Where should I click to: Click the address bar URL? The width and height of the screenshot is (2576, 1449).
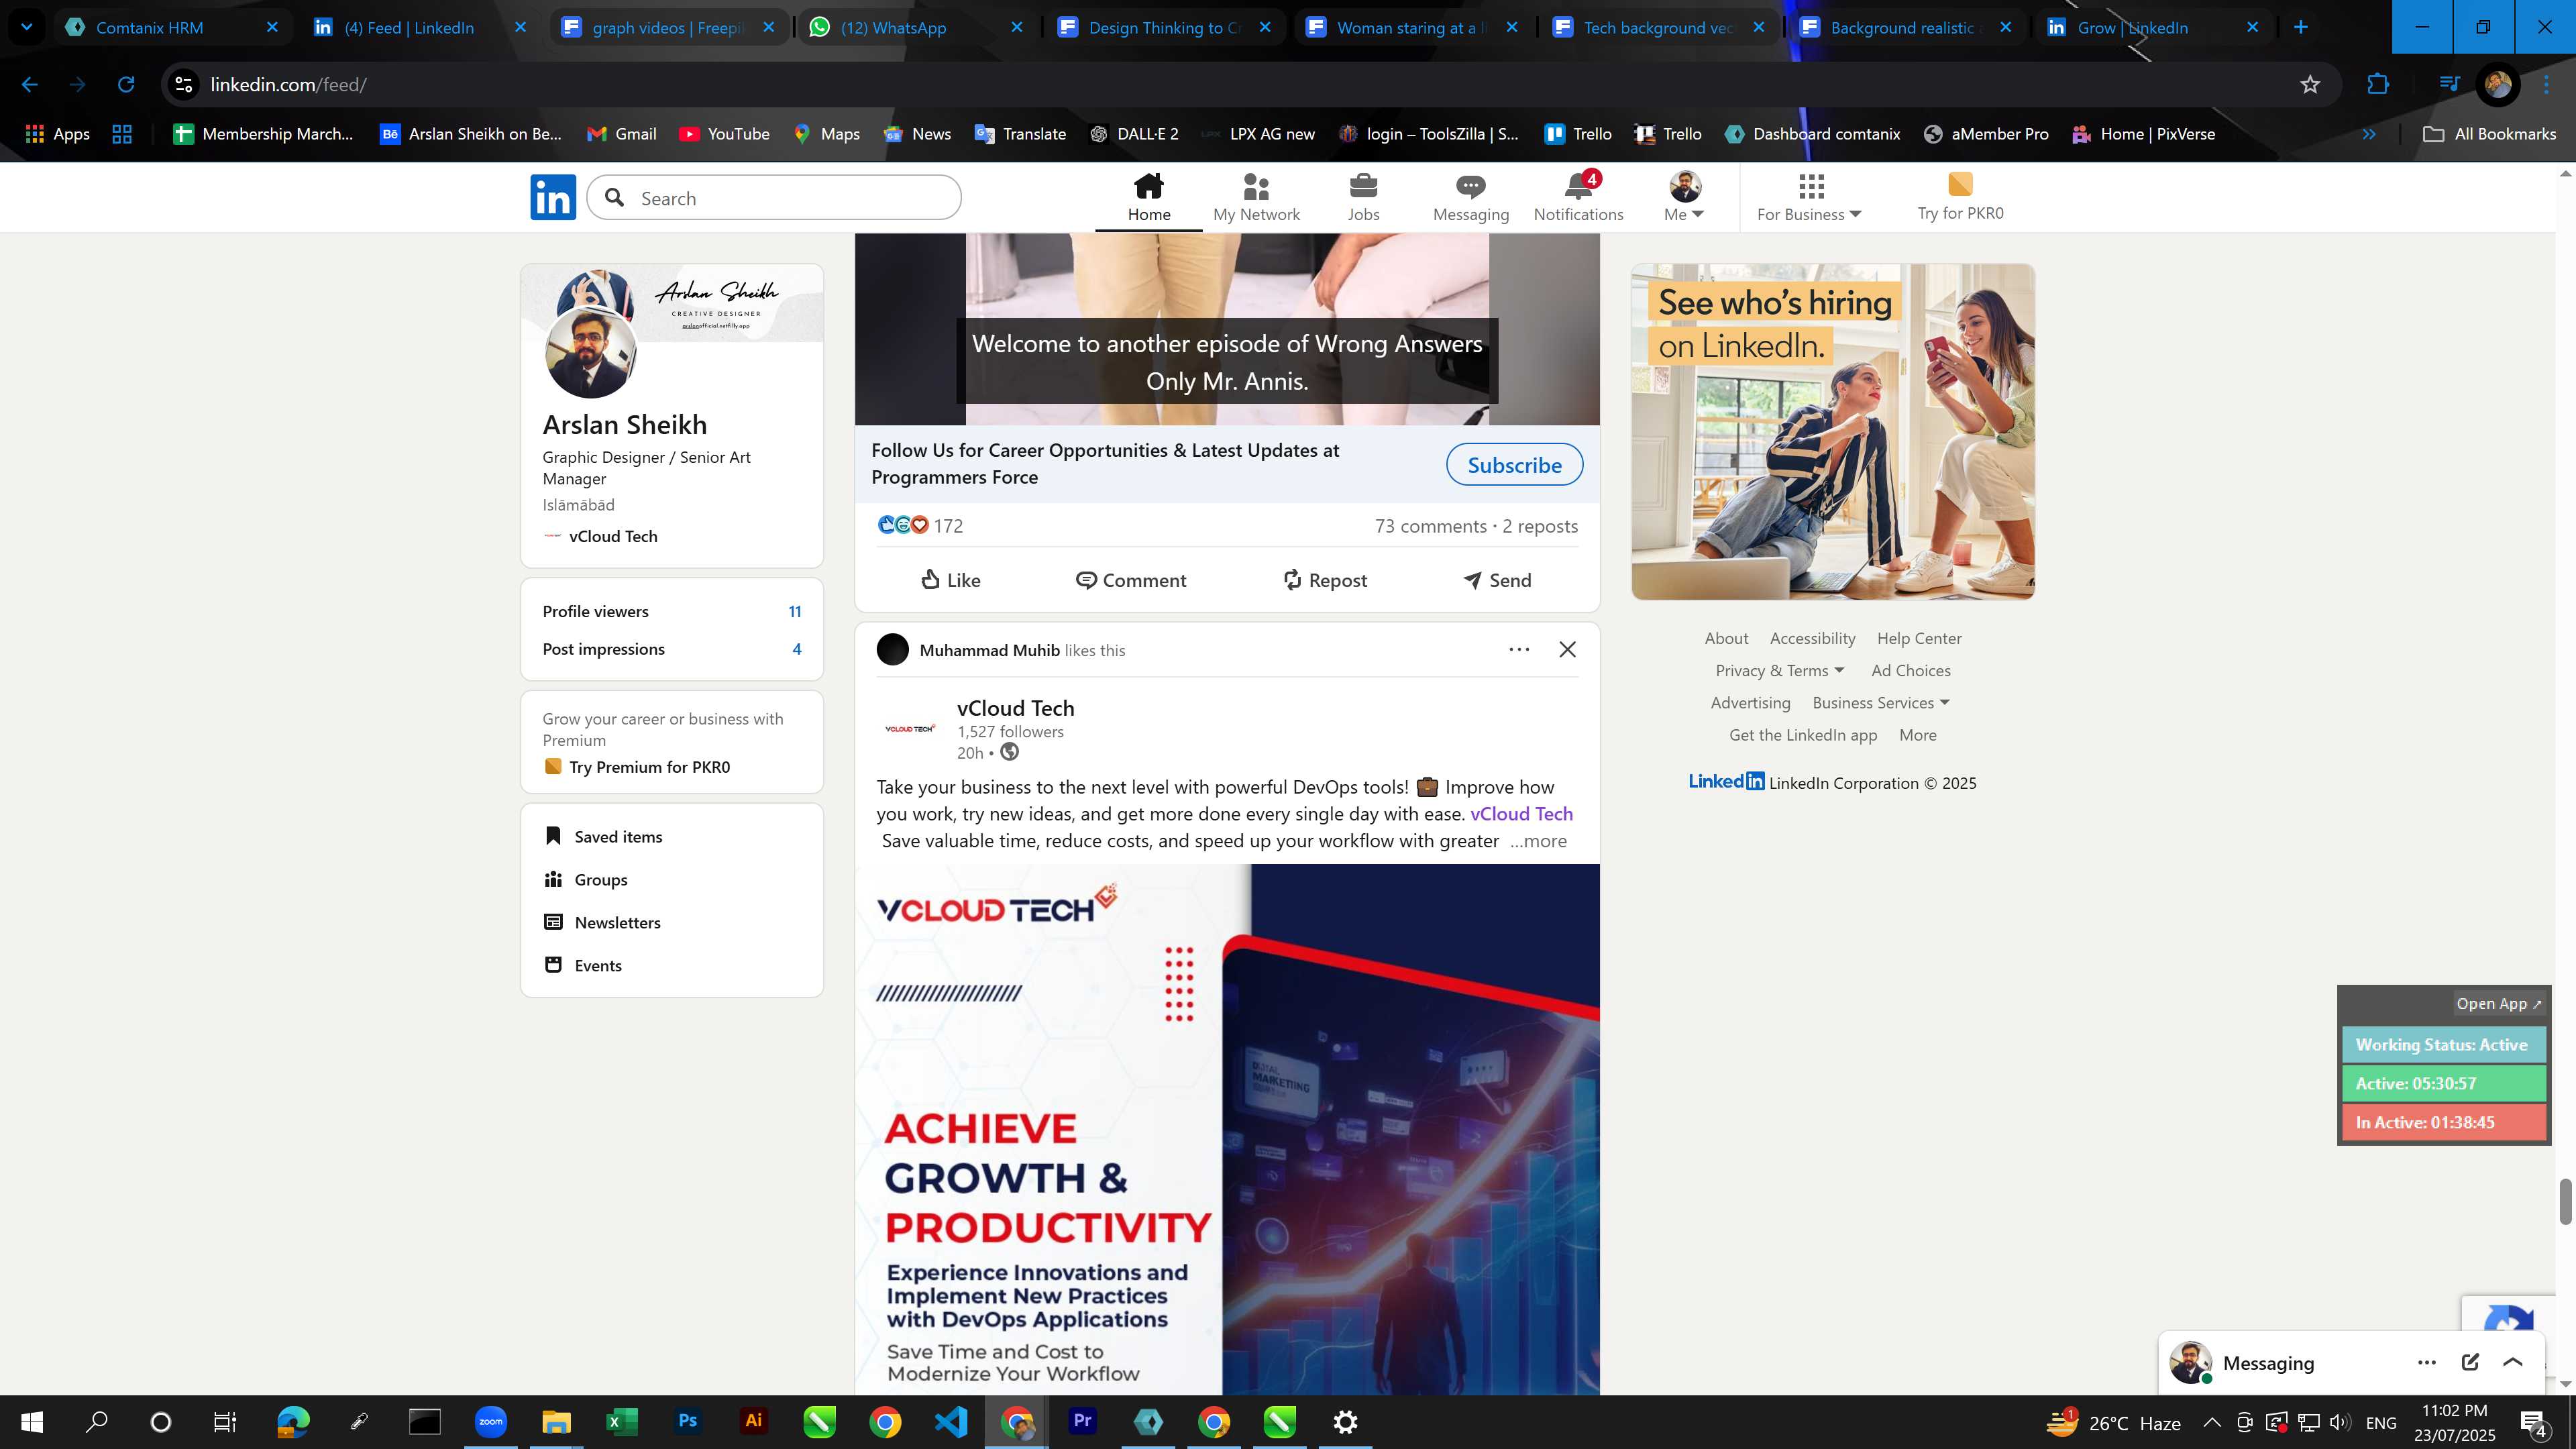[x=288, y=85]
